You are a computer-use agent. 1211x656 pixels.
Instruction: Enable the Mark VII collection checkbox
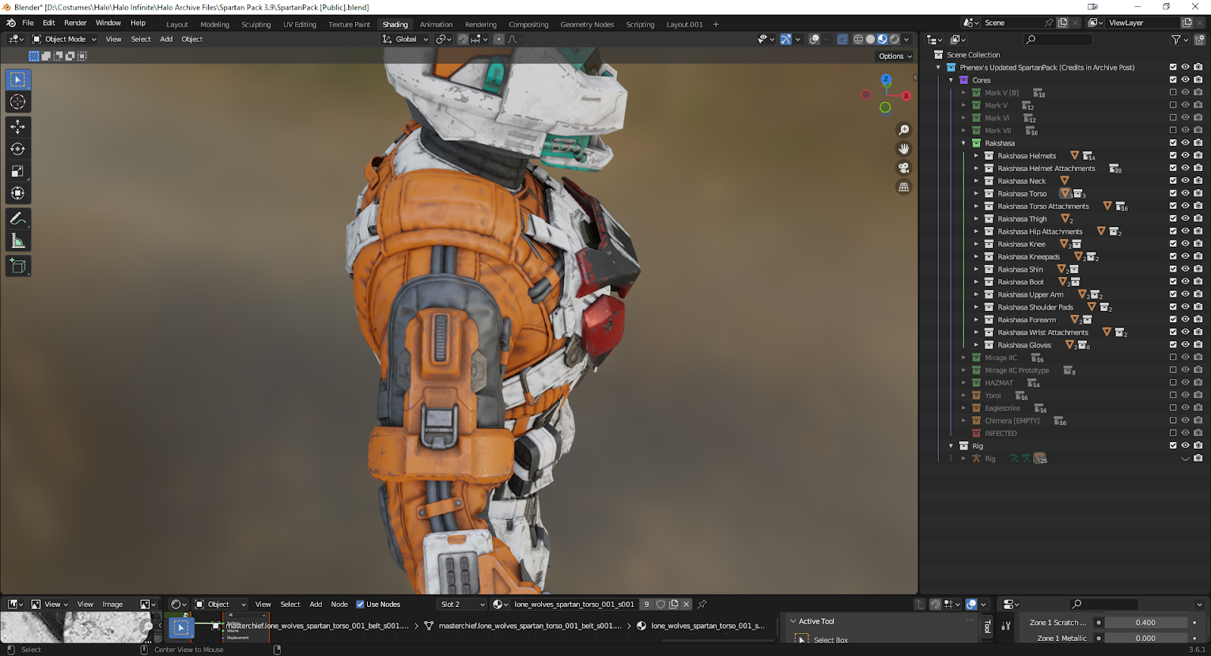pyautogui.click(x=1173, y=130)
